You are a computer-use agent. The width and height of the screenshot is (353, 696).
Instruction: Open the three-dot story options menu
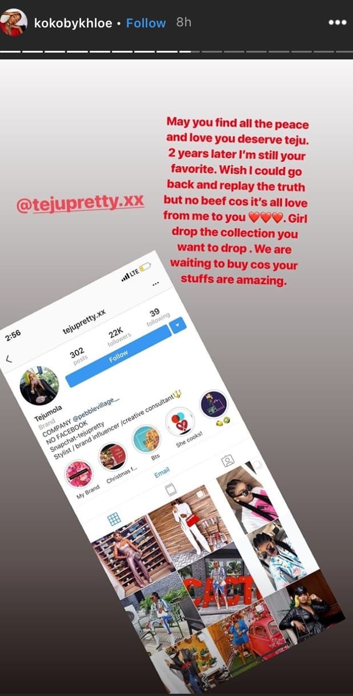(337, 23)
